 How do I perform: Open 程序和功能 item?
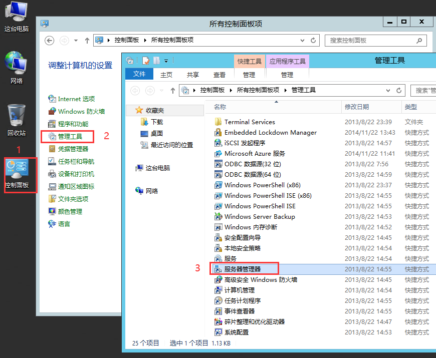(68, 124)
